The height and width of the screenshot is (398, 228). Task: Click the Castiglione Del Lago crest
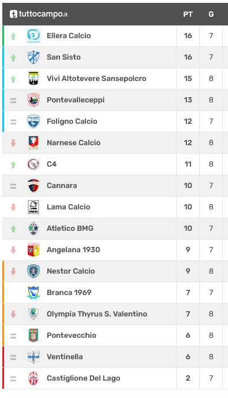point(33,378)
